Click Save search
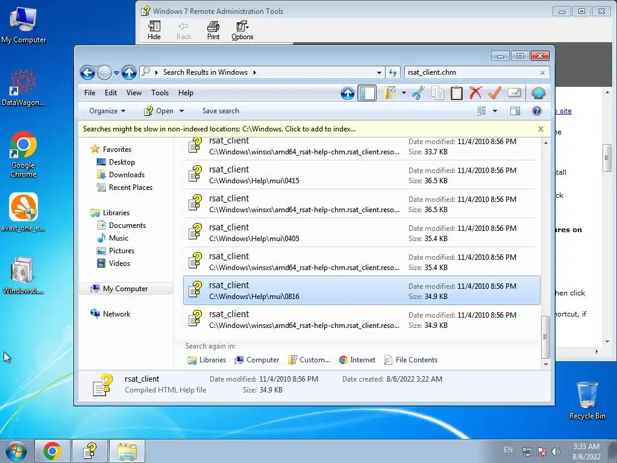Screen dimensions: 617x463 (x=221, y=111)
